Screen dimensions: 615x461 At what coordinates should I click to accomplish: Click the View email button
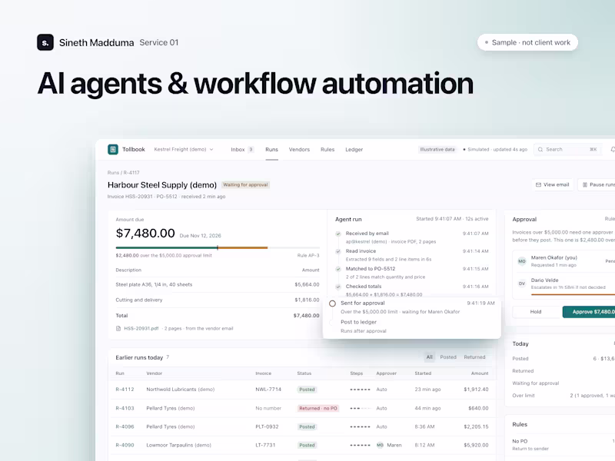[552, 184]
